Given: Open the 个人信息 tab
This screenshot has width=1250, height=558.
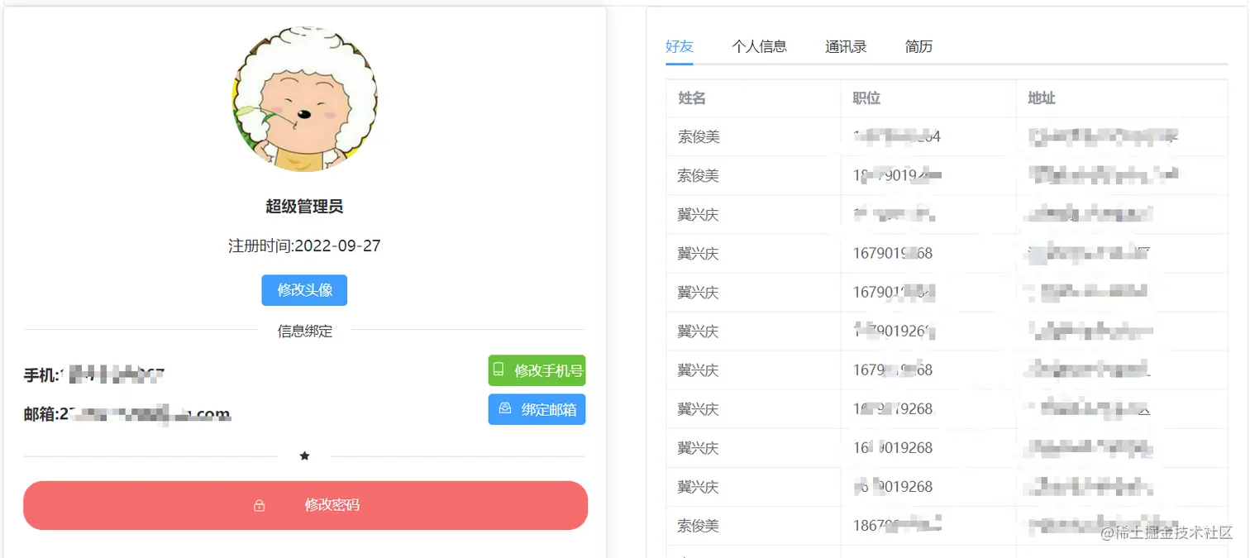Looking at the screenshot, I should click(759, 46).
